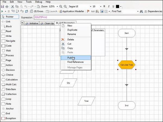Image resolution: width=163 pixels, height=122 pixels.
Task: Open the Zoom 125% dropdown
Action: [57, 7]
